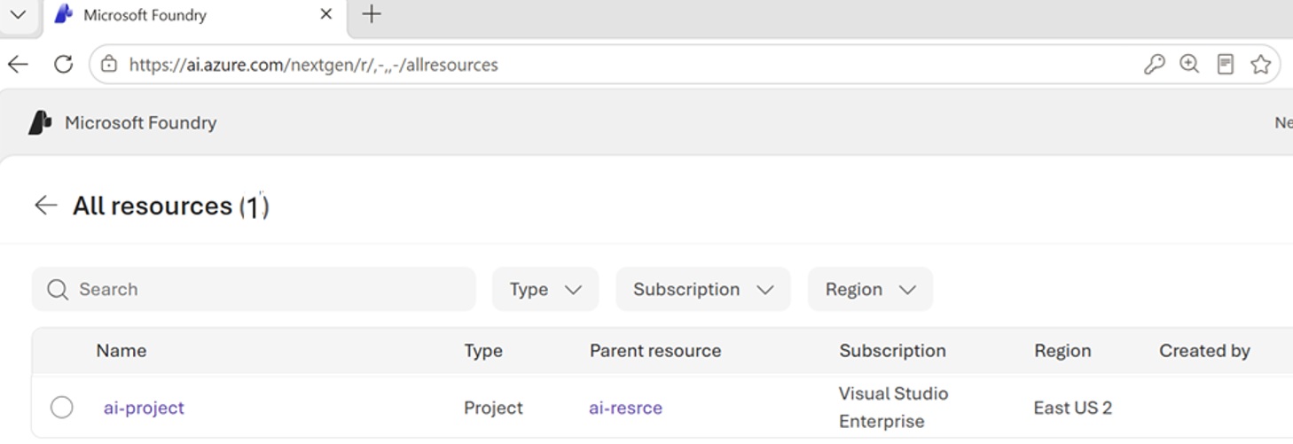The height and width of the screenshot is (444, 1293).
Task: Click the Parent resource column header
Action: [655, 351]
